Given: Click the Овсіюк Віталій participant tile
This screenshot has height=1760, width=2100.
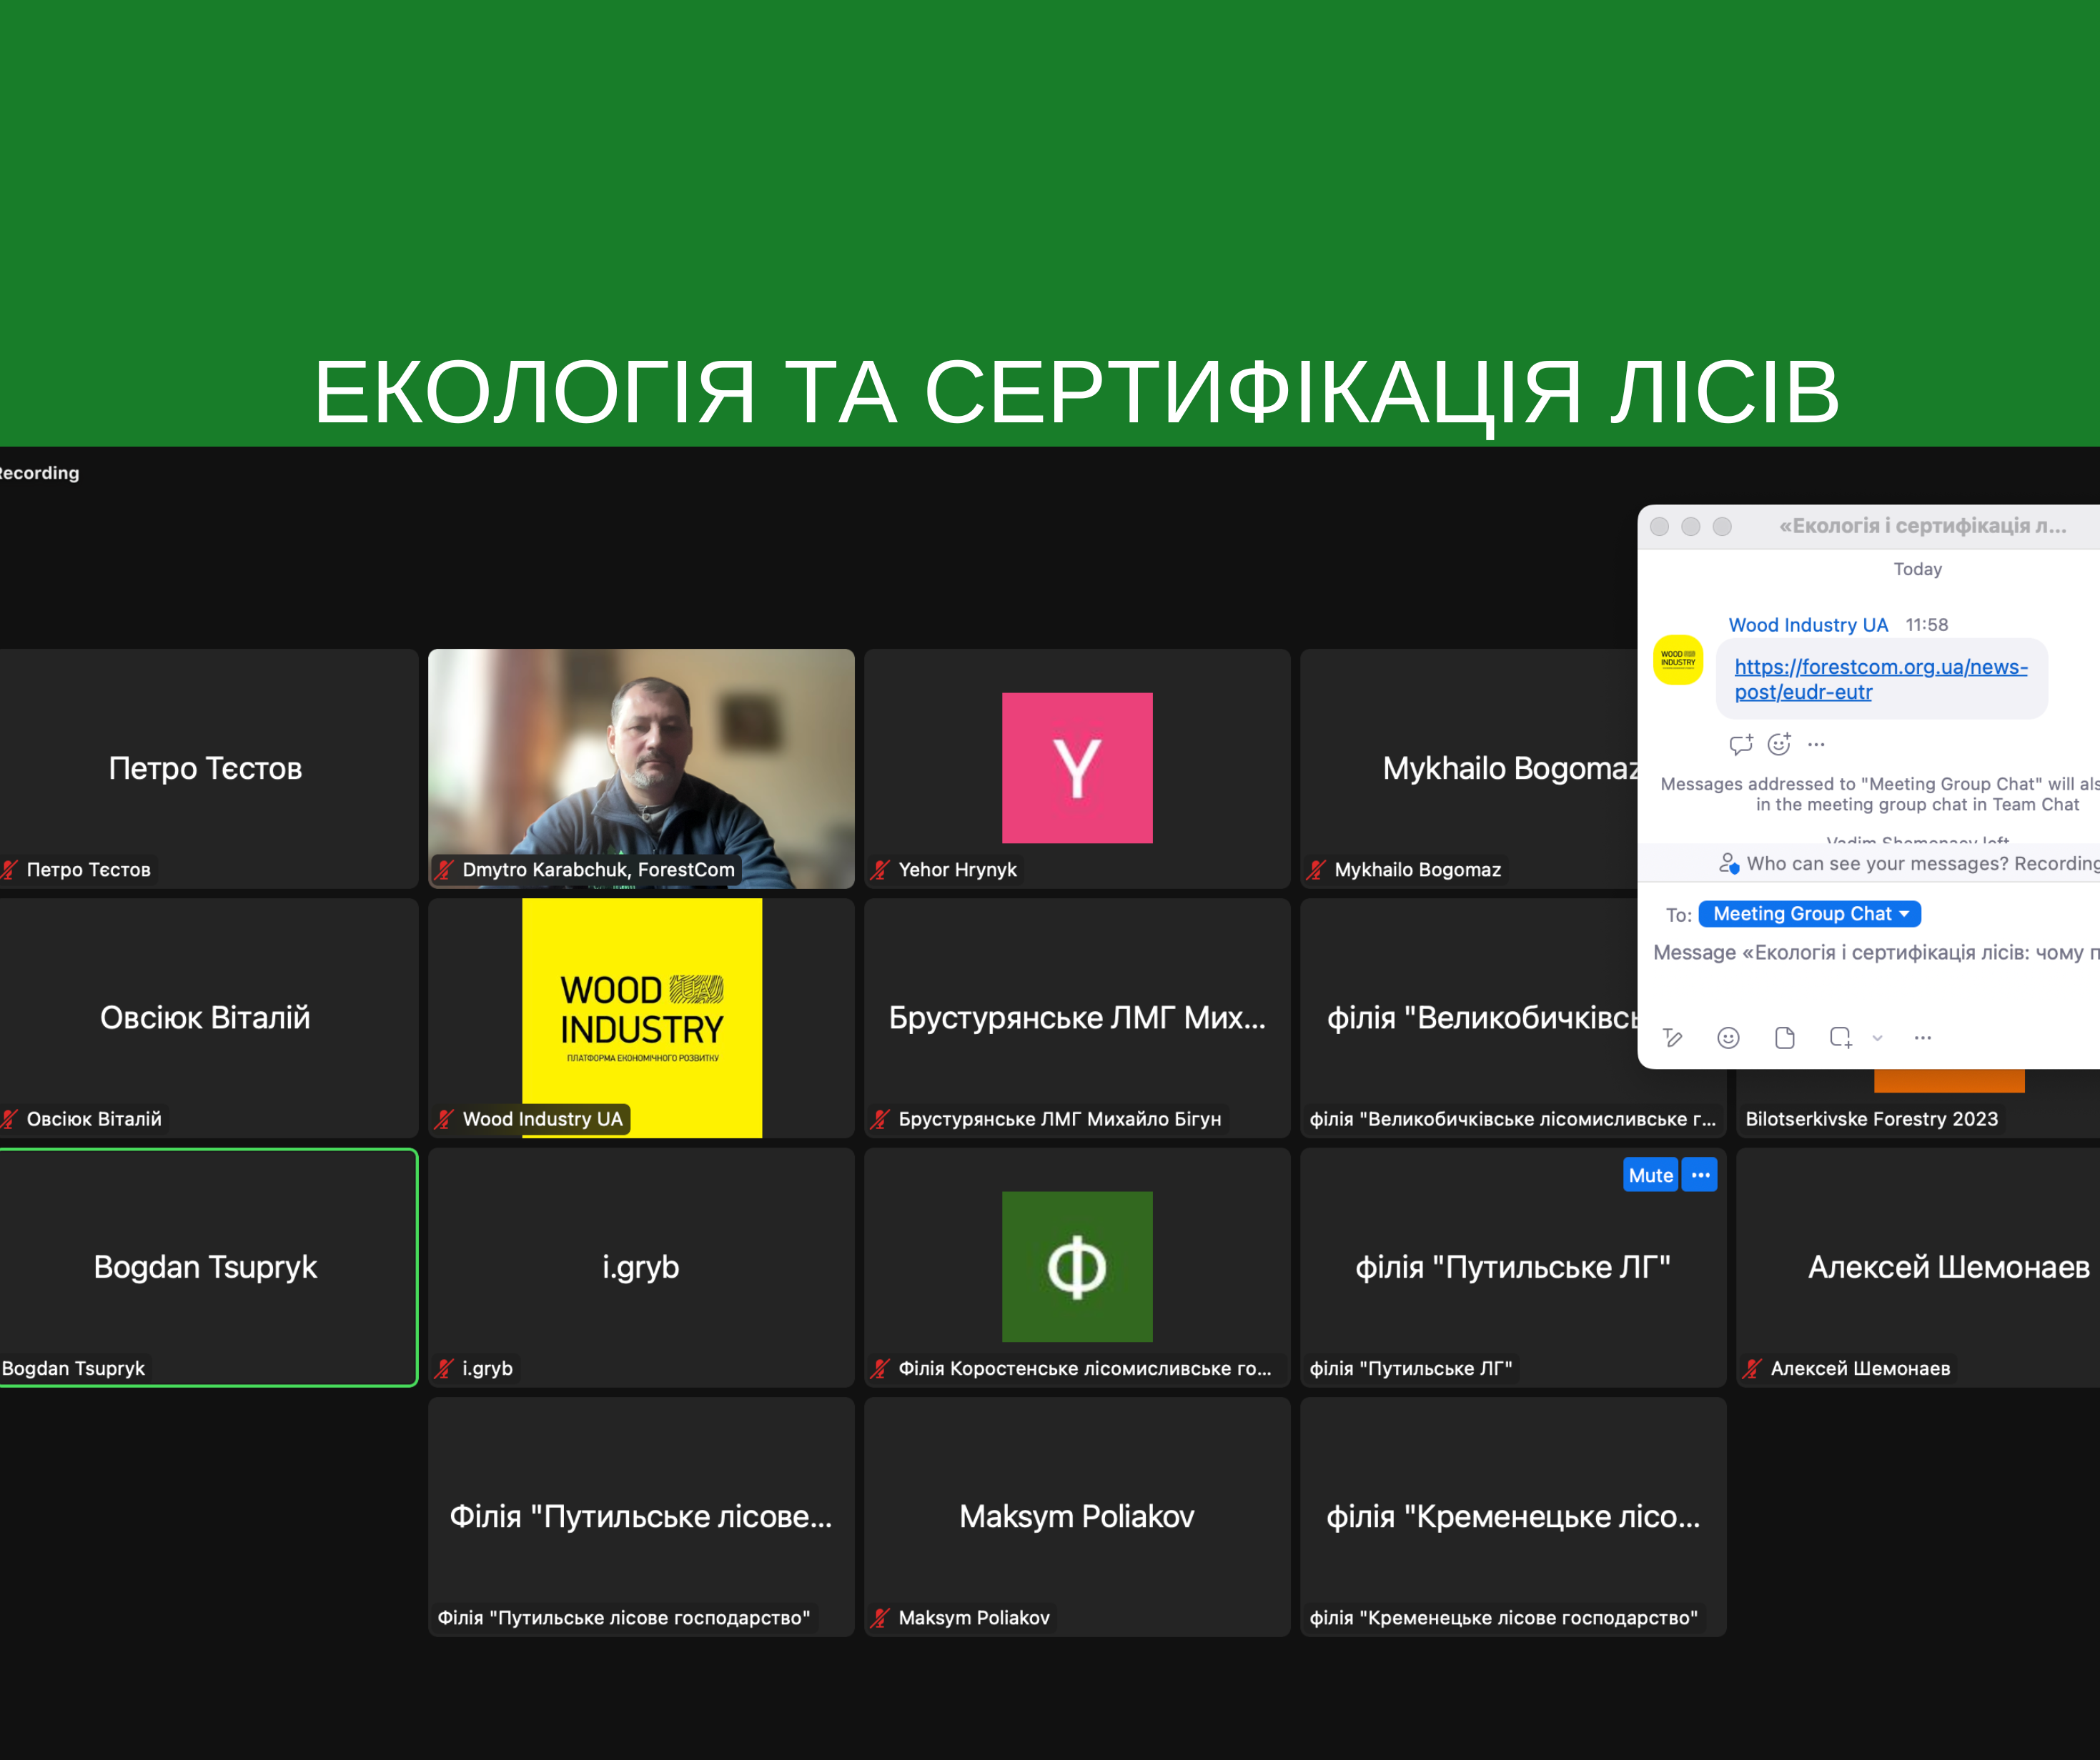Looking at the screenshot, I should (x=207, y=1018).
